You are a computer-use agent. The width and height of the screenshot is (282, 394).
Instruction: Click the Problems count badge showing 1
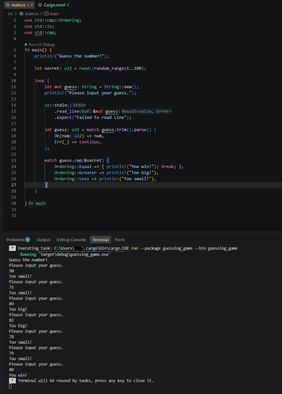(x=27, y=240)
